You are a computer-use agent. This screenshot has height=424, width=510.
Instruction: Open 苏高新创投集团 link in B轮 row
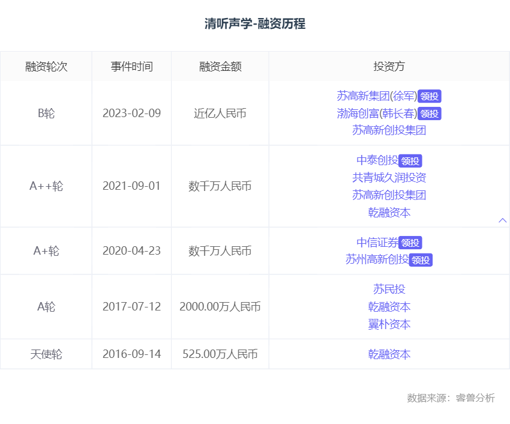pyautogui.click(x=389, y=130)
